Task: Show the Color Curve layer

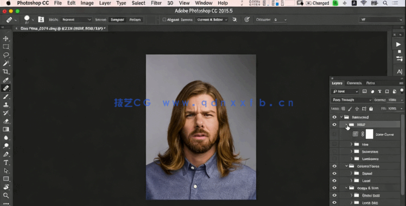Action: (334, 134)
